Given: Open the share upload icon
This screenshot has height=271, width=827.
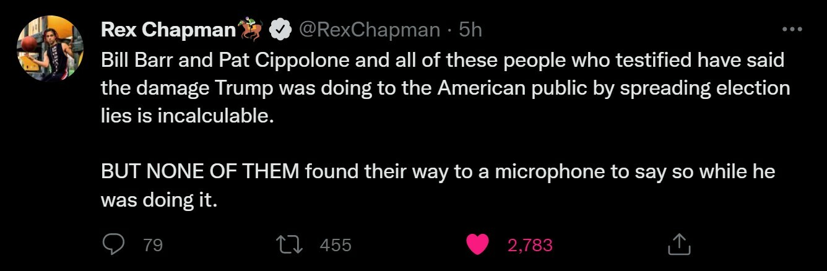Looking at the screenshot, I should coord(678,244).
